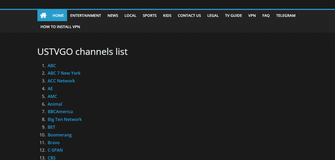Open Big Ten Network channel
Image resolution: width=335 pixels, height=160 pixels.
coord(65,120)
